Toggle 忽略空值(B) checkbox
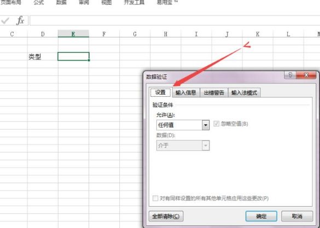The width and height of the screenshot is (320, 228). click(216, 124)
